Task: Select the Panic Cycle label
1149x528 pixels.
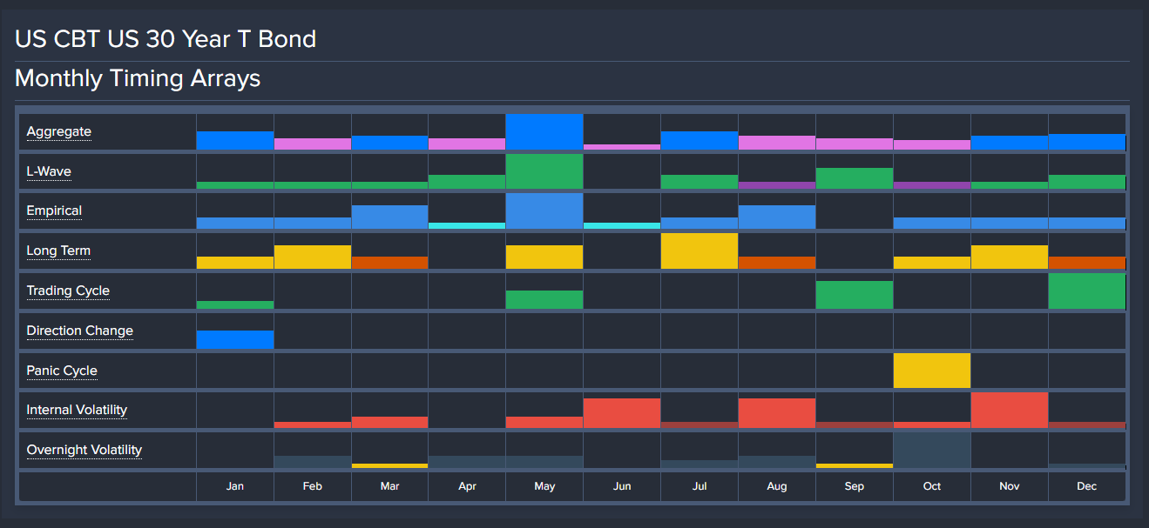Action: (62, 371)
